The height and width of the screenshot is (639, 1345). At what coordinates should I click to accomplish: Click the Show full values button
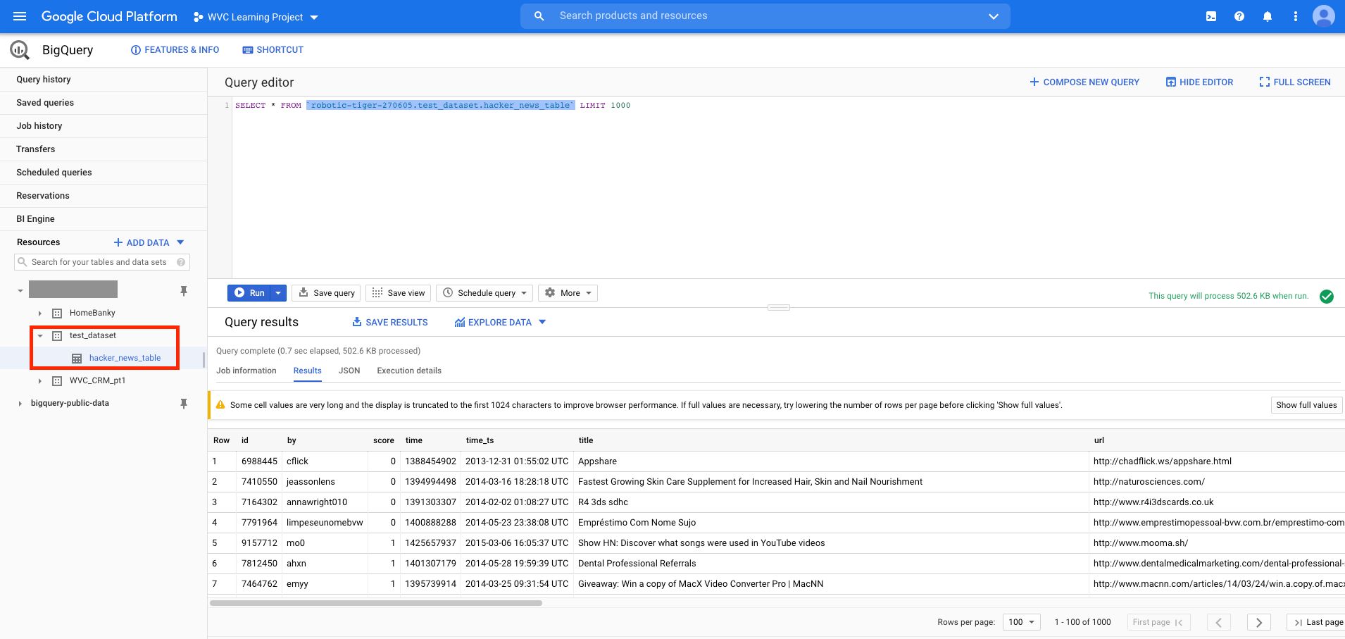[x=1306, y=405]
